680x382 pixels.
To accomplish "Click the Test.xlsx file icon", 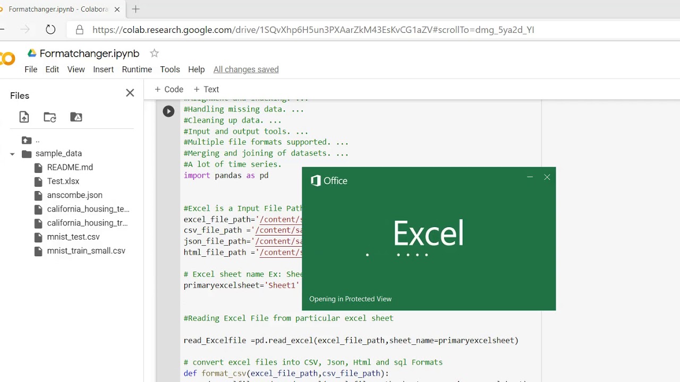I will pos(38,181).
